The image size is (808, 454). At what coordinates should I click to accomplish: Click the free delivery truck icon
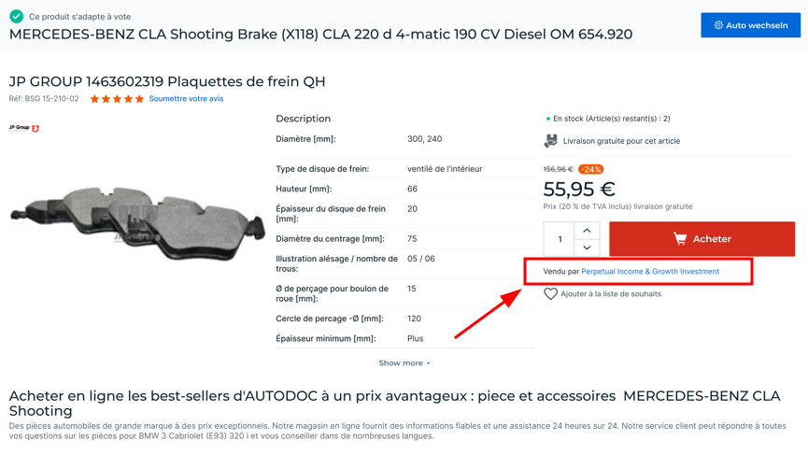(550, 141)
